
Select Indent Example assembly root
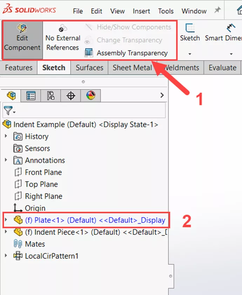click(81, 124)
